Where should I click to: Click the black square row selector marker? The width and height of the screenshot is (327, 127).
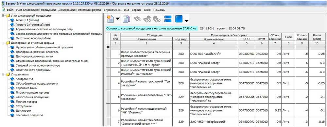tap(108, 47)
